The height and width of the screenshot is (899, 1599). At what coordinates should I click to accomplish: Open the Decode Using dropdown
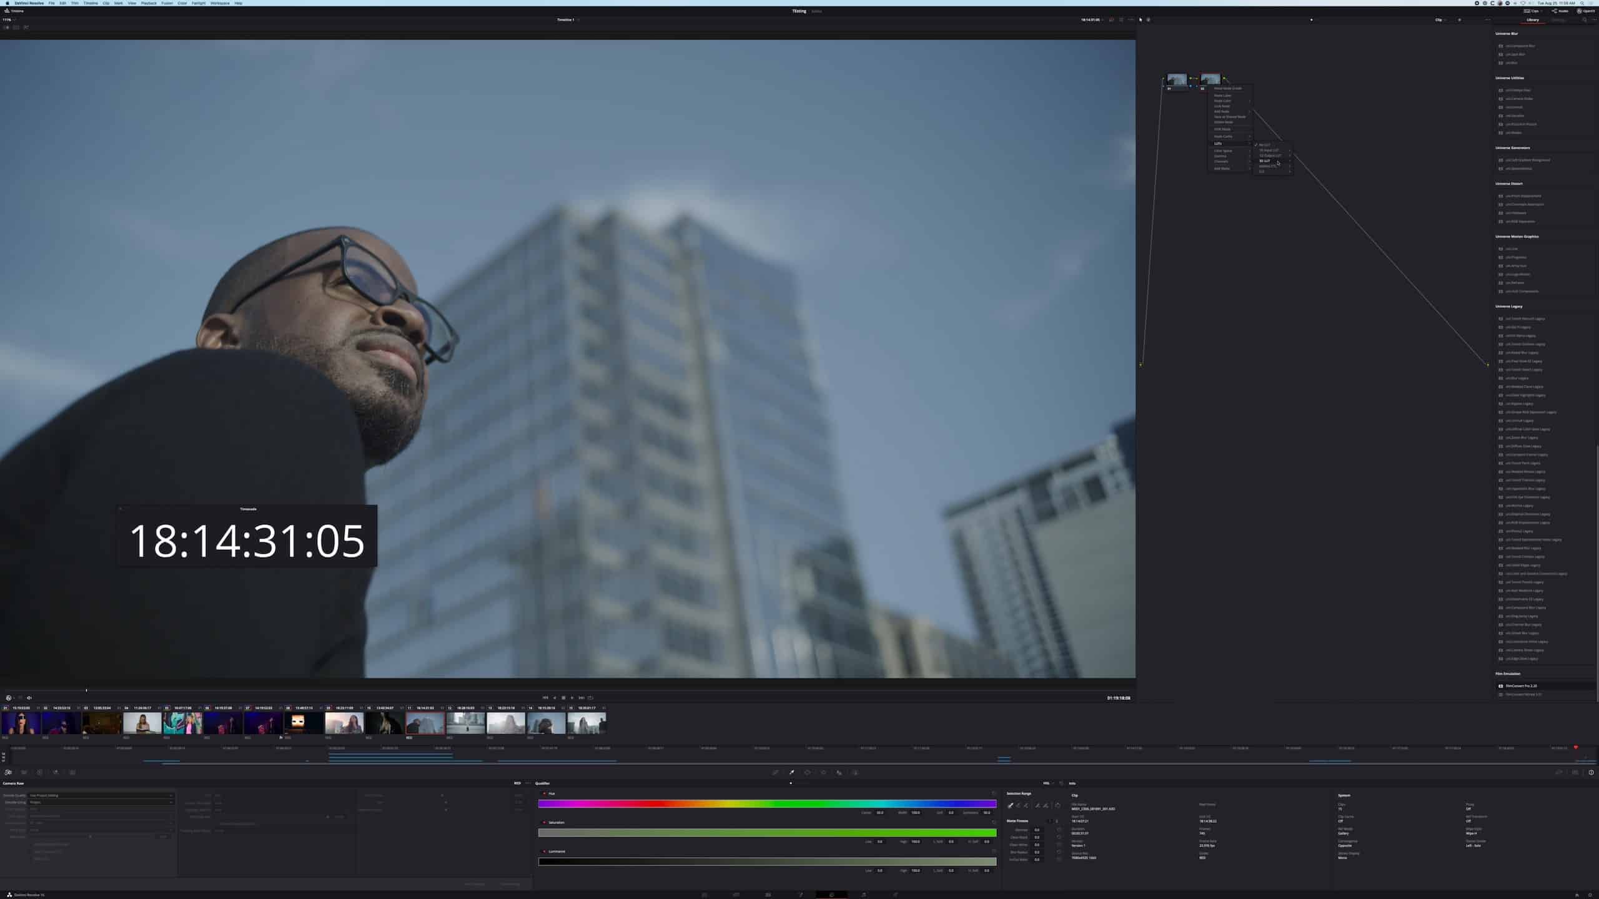tap(100, 802)
